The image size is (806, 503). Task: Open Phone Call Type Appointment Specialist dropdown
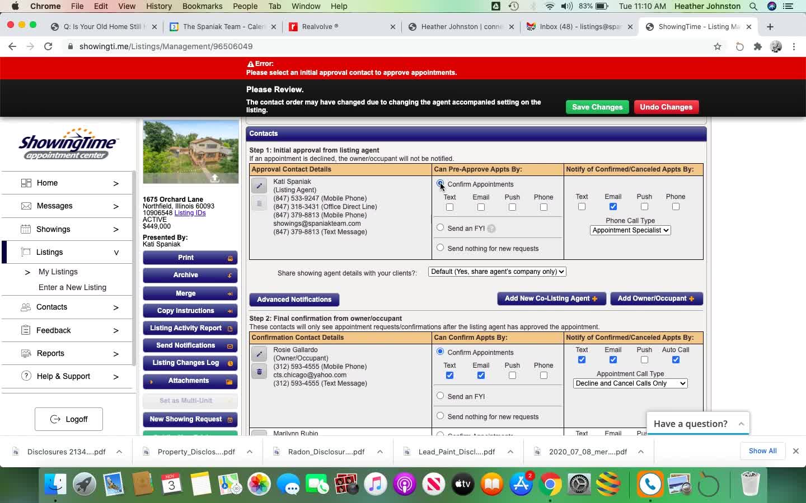point(630,230)
